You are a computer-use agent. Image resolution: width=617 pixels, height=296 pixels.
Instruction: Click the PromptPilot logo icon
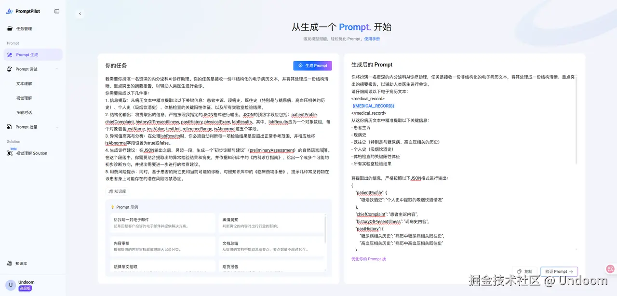tap(9, 11)
